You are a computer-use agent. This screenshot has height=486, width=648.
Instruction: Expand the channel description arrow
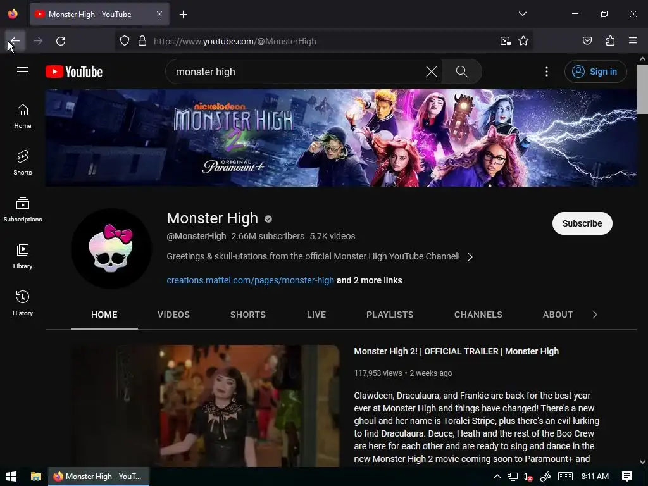(x=470, y=257)
